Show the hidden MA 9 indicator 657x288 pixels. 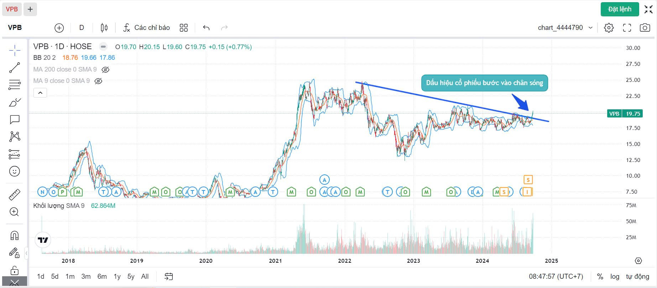[99, 81]
